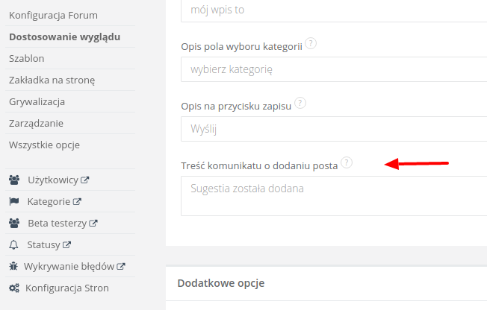Click the Kategorie flag icon
Image resolution: width=487 pixels, height=310 pixels.
click(x=14, y=201)
